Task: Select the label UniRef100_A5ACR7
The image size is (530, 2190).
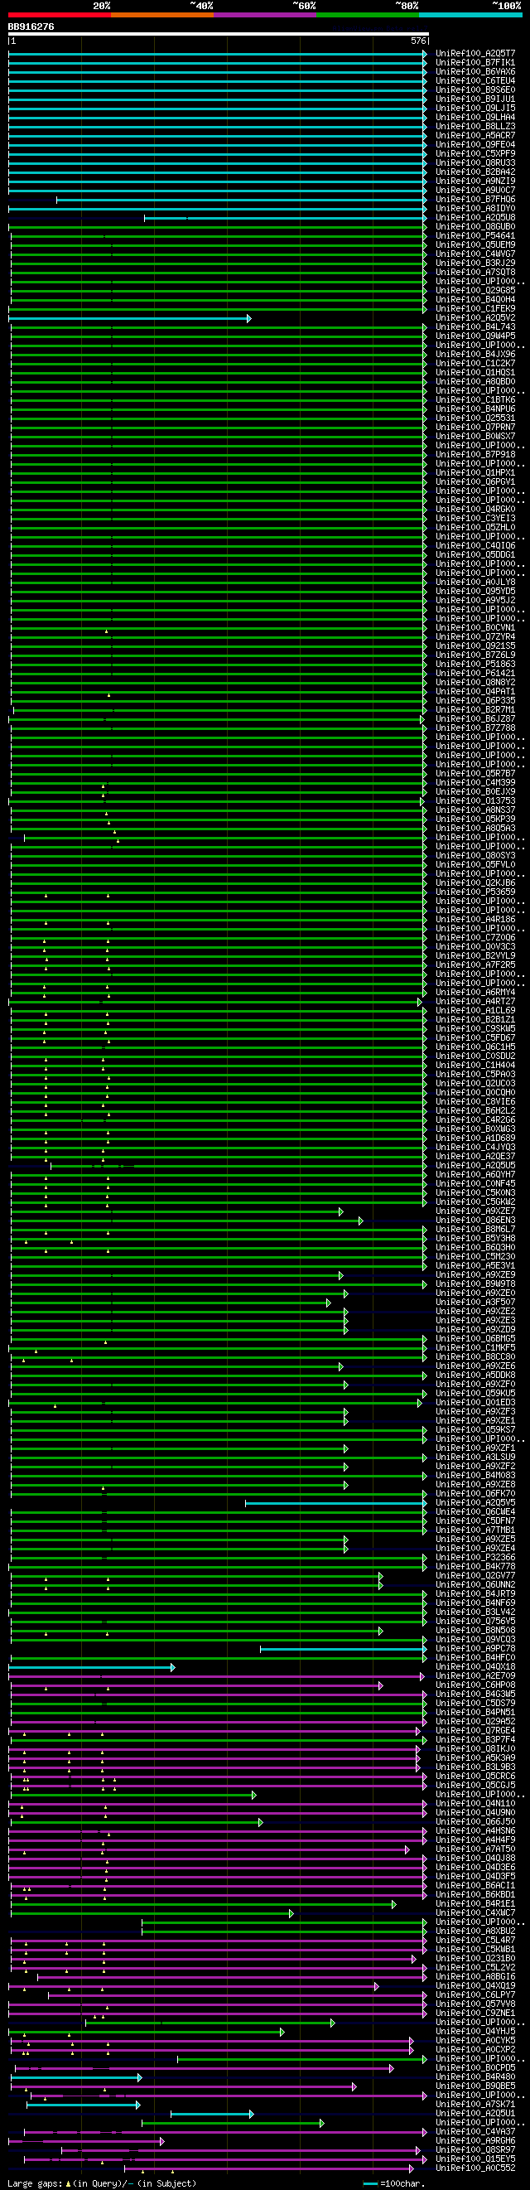Action: pyautogui.click(x=475, y=135)
